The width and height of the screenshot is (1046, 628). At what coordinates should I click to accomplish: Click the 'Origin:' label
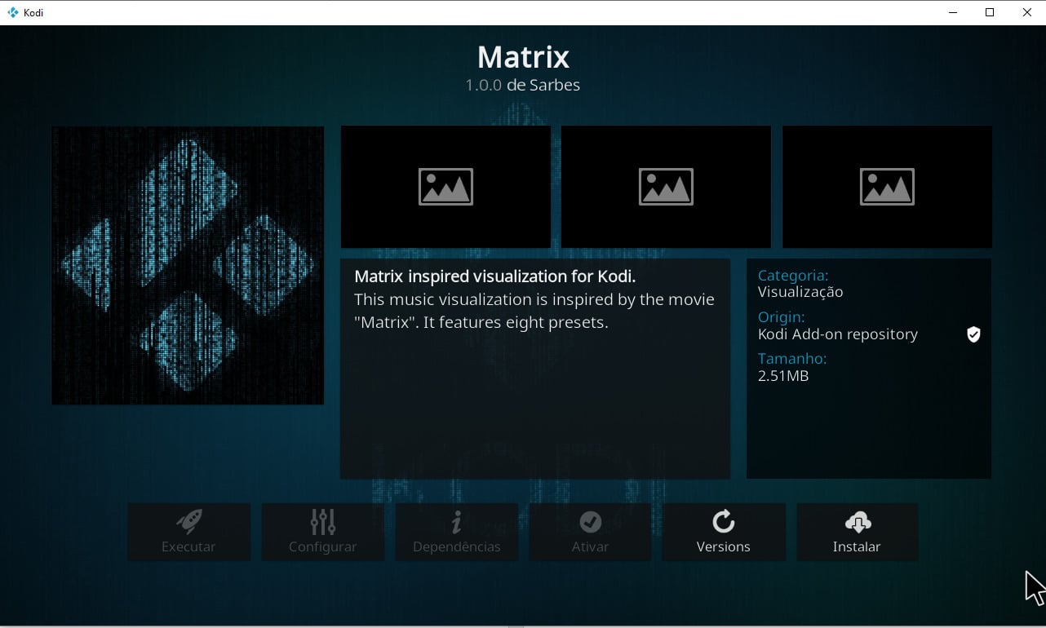781,317
